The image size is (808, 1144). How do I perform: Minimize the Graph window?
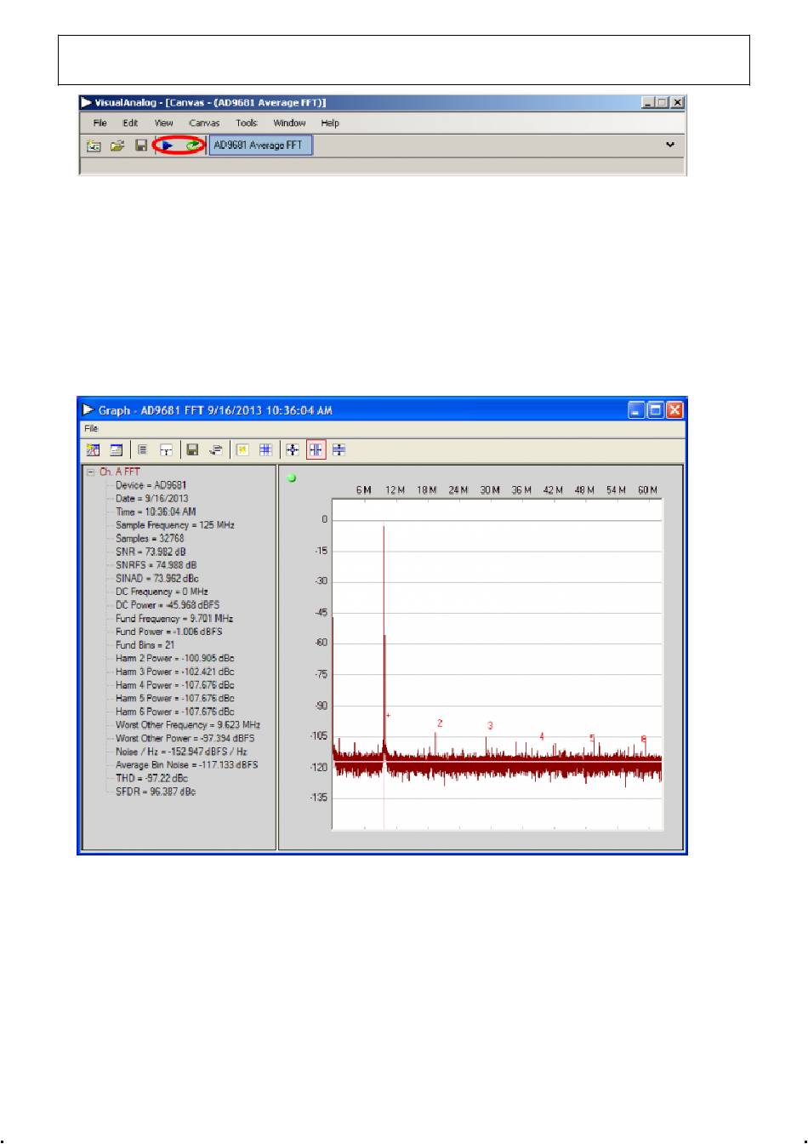tap(637, 410)
